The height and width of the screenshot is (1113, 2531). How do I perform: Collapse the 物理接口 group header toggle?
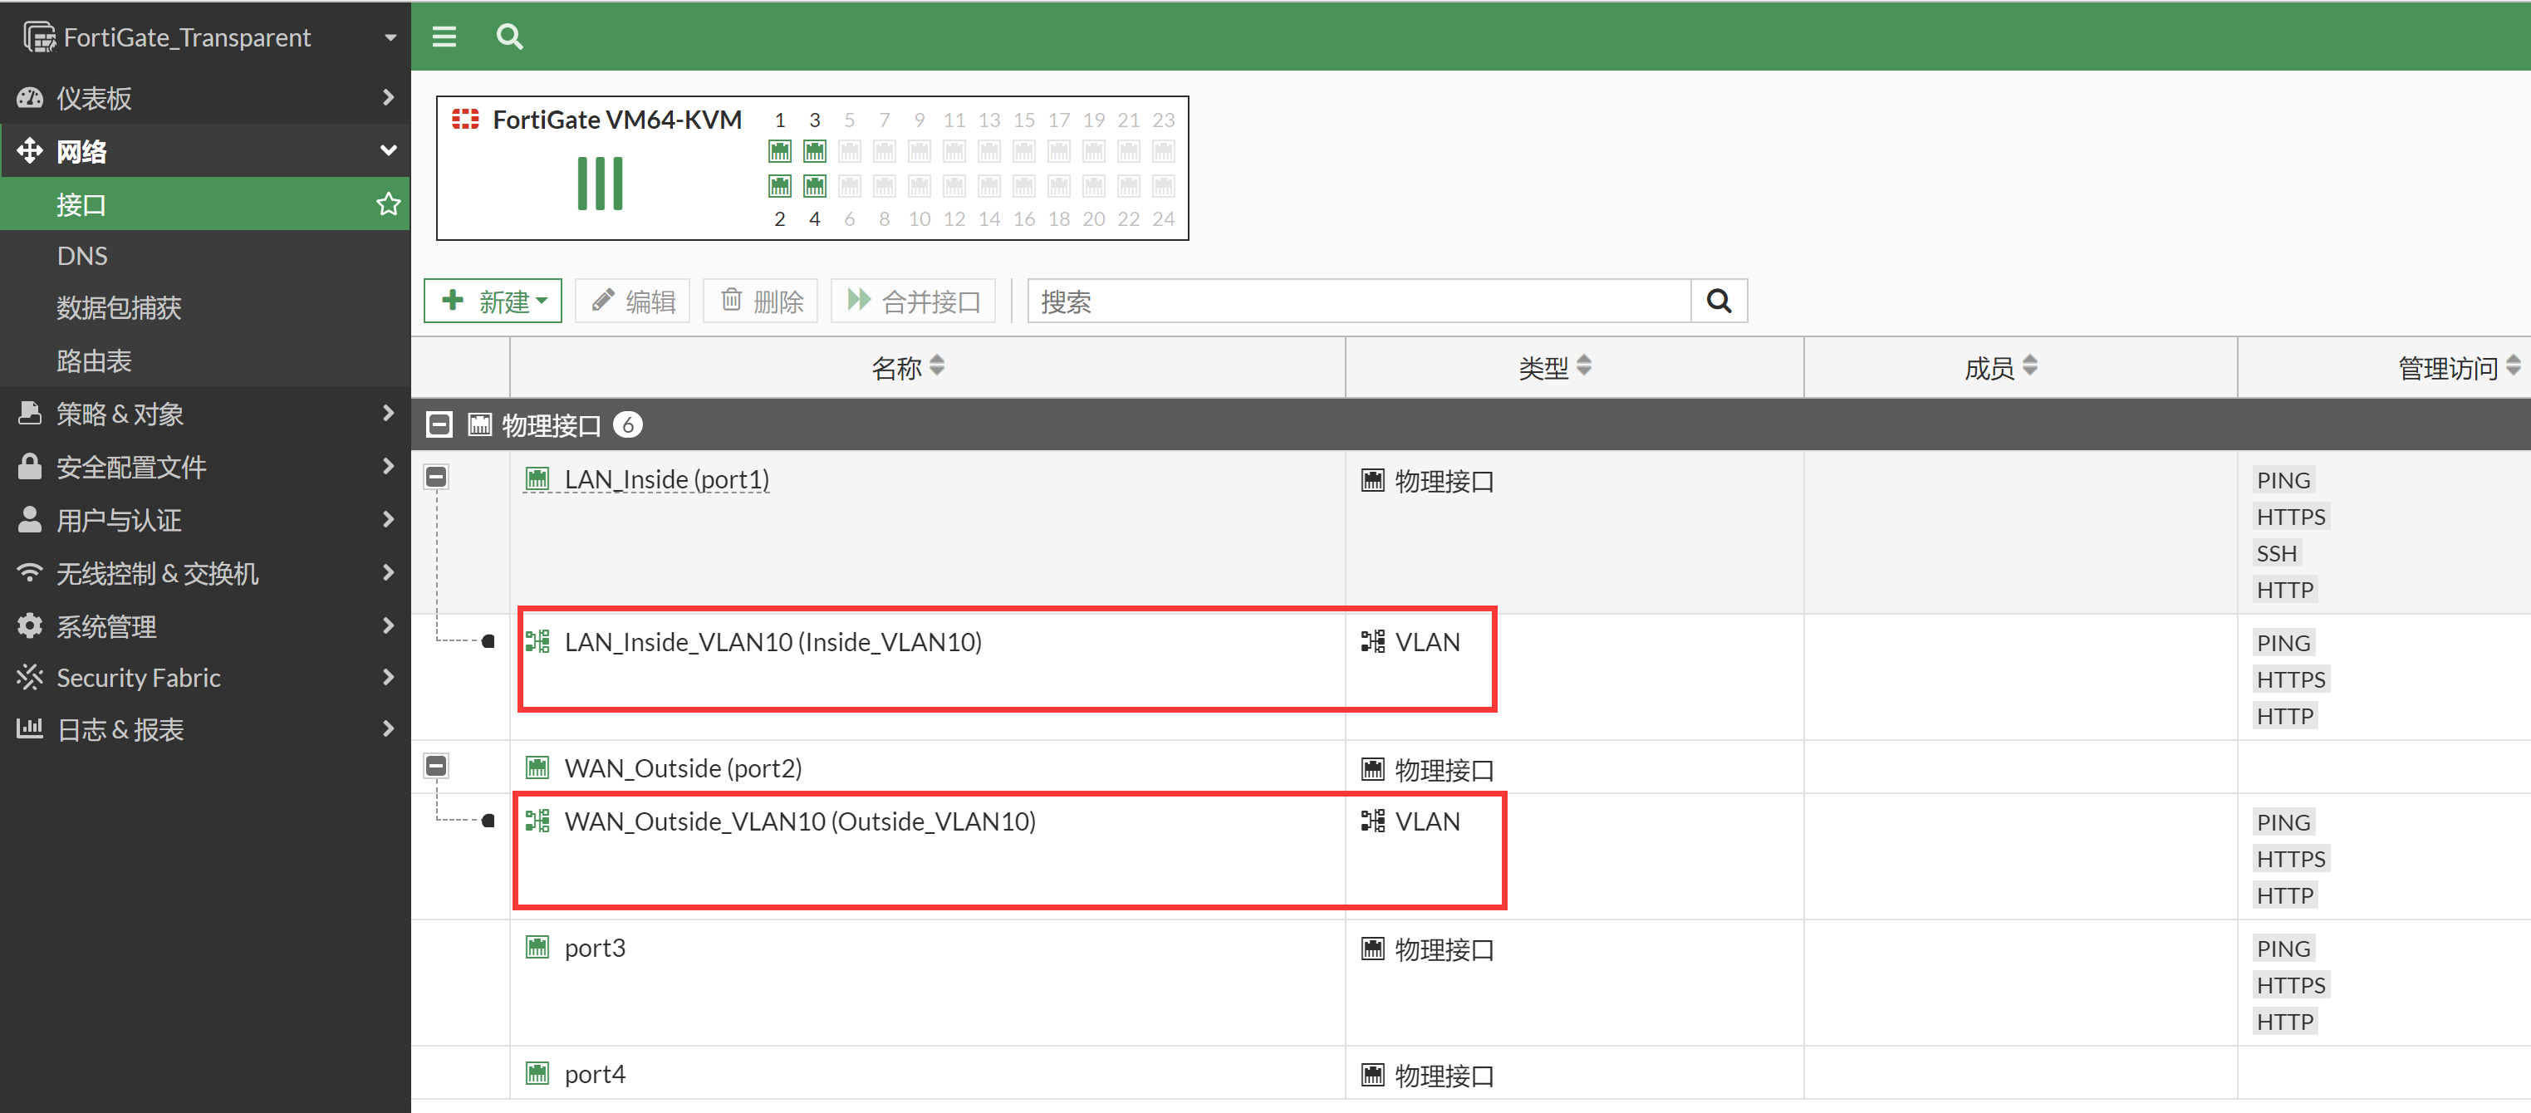coord(439,425)
